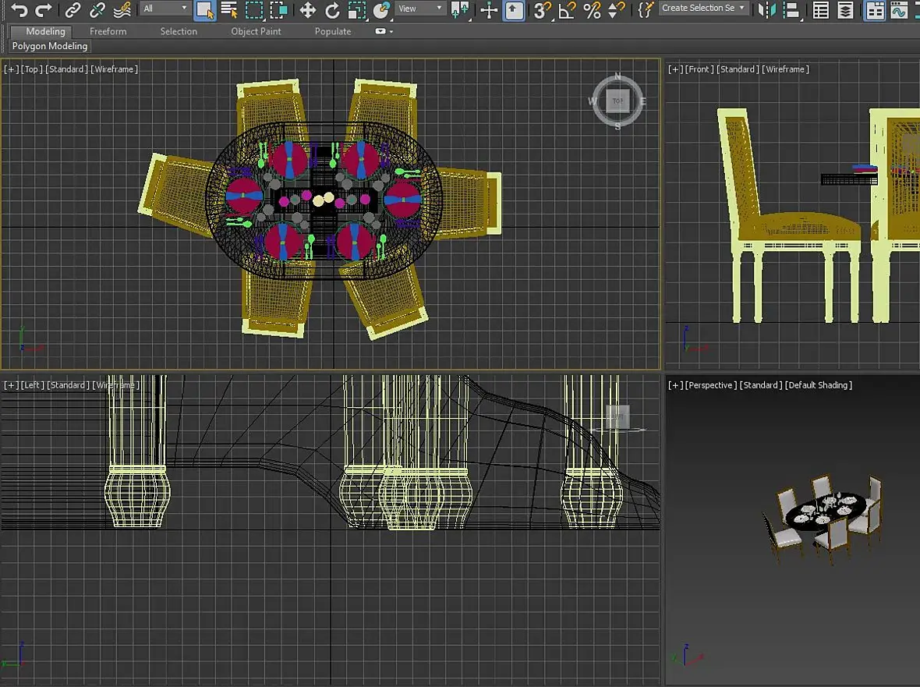Click the Use Pivot Point Center icon
Viewport: 920px width, 687px height.
tap(460, 9)
